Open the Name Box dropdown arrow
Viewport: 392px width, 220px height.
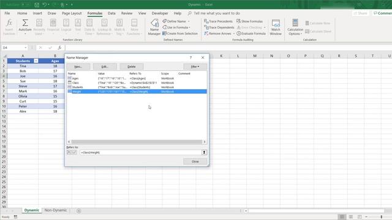26,48
